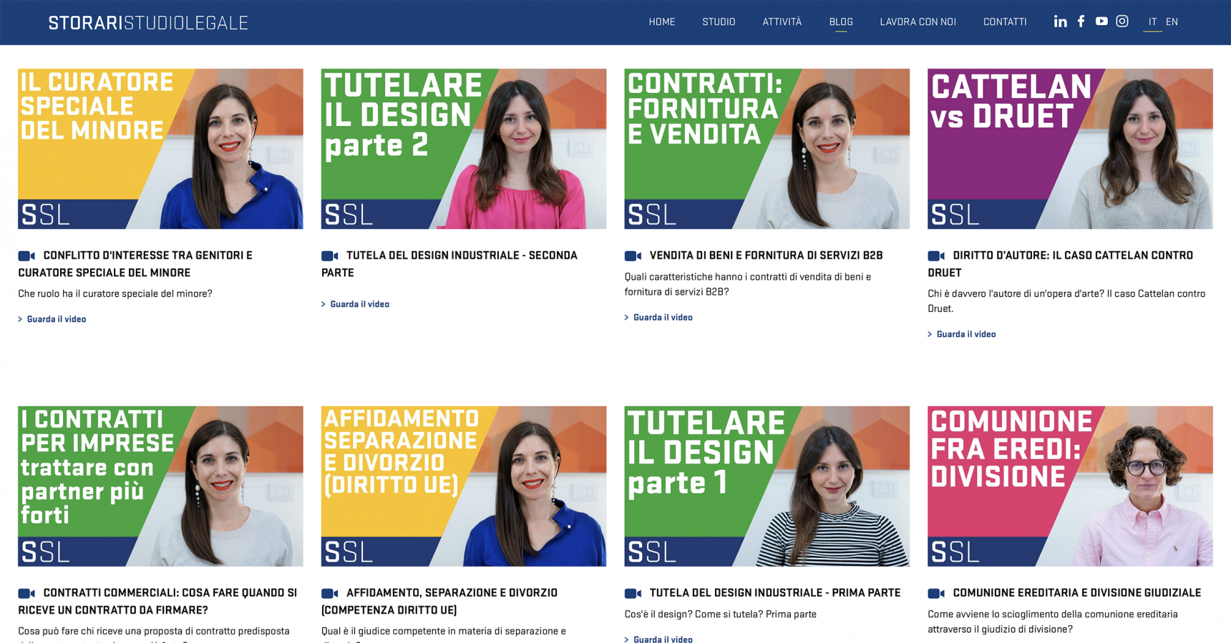Select the BLOG menu item
Viewport: 1231px width, 643px height.
coord(841,22)
